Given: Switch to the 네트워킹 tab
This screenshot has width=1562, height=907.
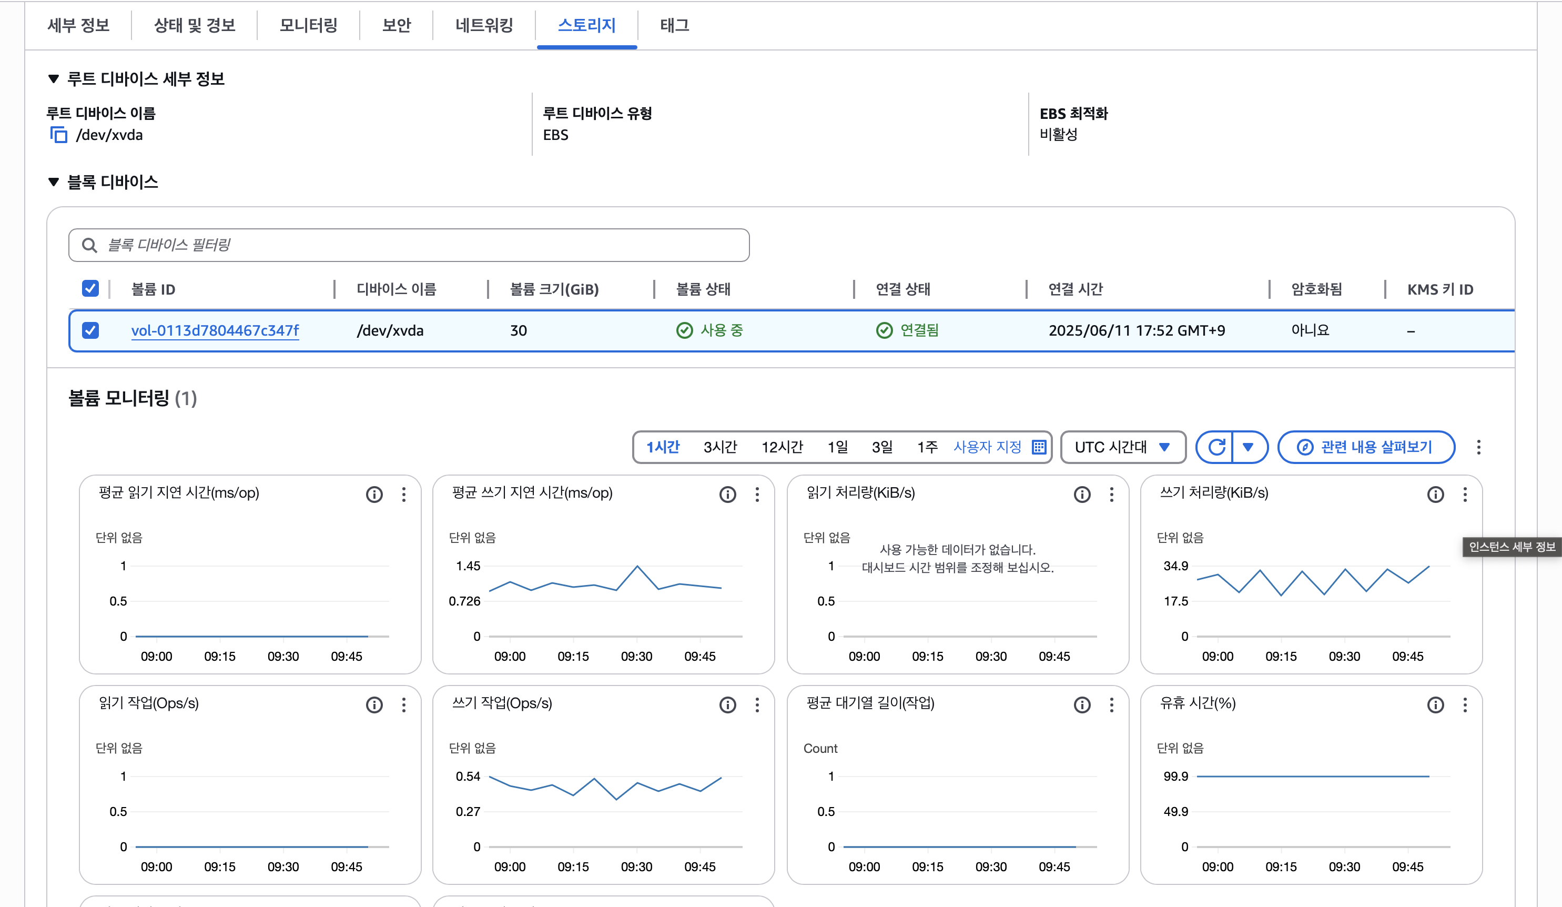Looking at the screenshot, I should click(484, 25).
